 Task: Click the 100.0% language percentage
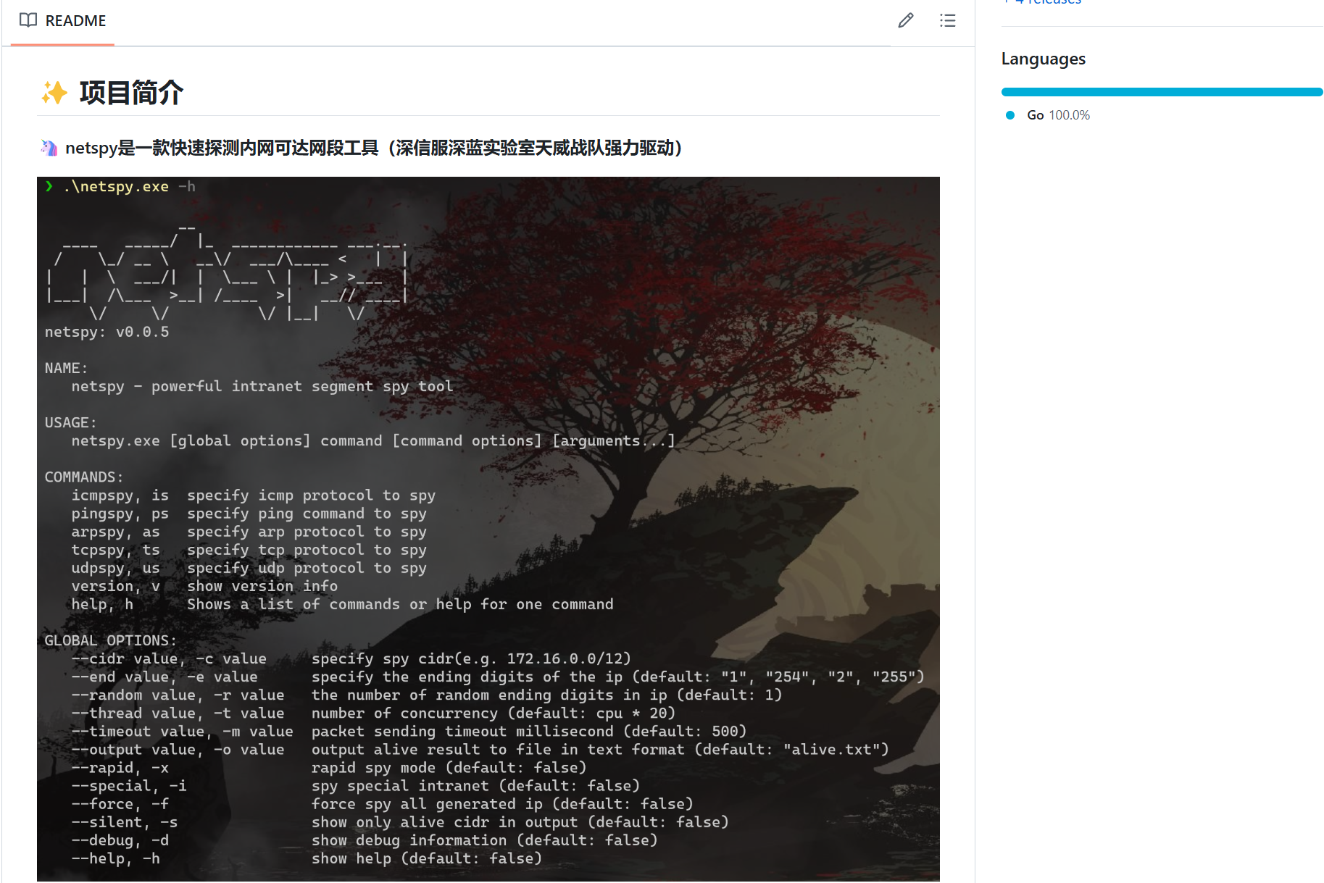(x=1069, y=115)
